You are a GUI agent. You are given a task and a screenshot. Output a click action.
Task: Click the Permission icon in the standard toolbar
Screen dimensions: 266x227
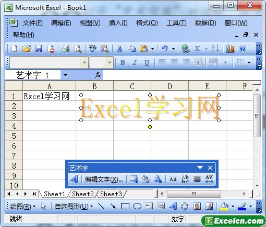tap(51, 49)
